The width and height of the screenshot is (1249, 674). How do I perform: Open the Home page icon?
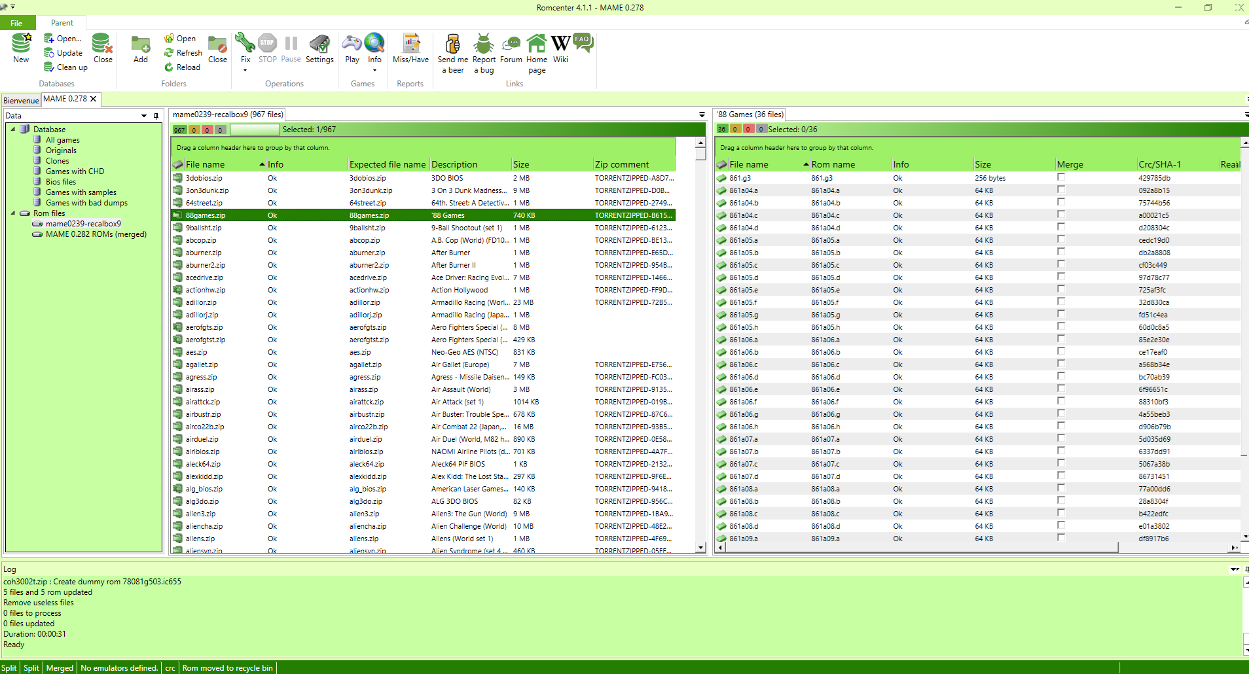(x=537, y=44)
